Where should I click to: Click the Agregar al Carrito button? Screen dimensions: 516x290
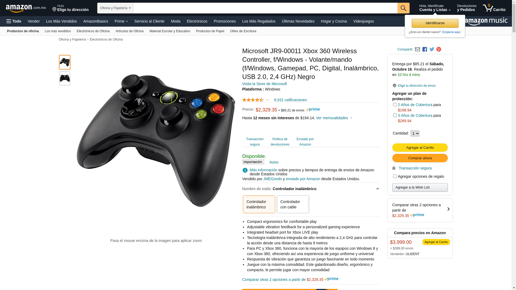pyautogui.click(x=420, y=148)
